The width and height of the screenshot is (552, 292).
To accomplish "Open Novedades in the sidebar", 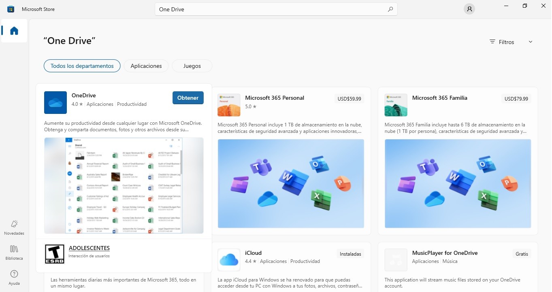I will point(14,228).
